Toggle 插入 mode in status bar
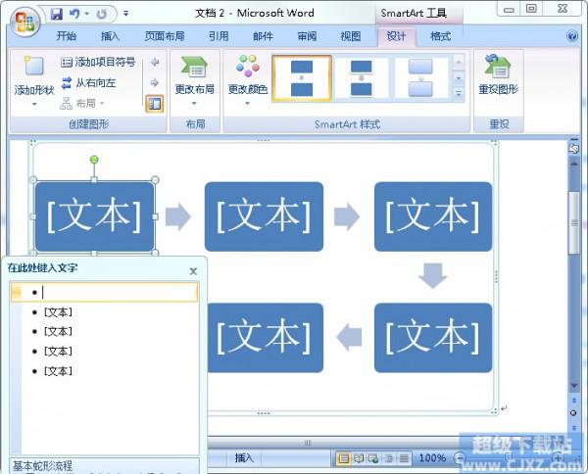The image size is (588, 474). (244, 457)
